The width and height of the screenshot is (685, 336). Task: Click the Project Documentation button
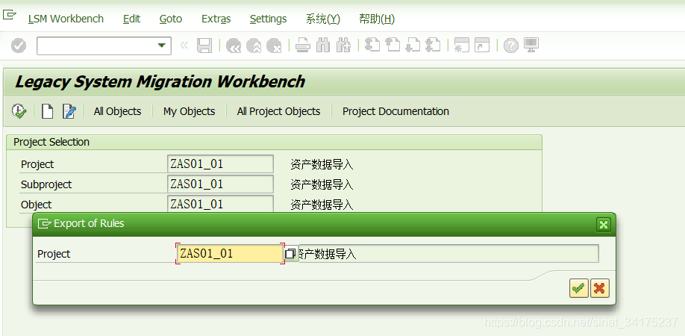(395, 111)
